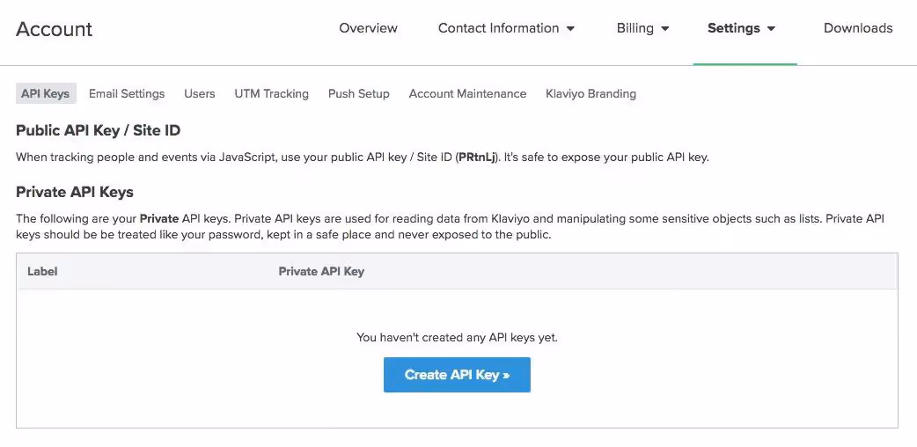Go to the Downloads page

click(858, 28)
